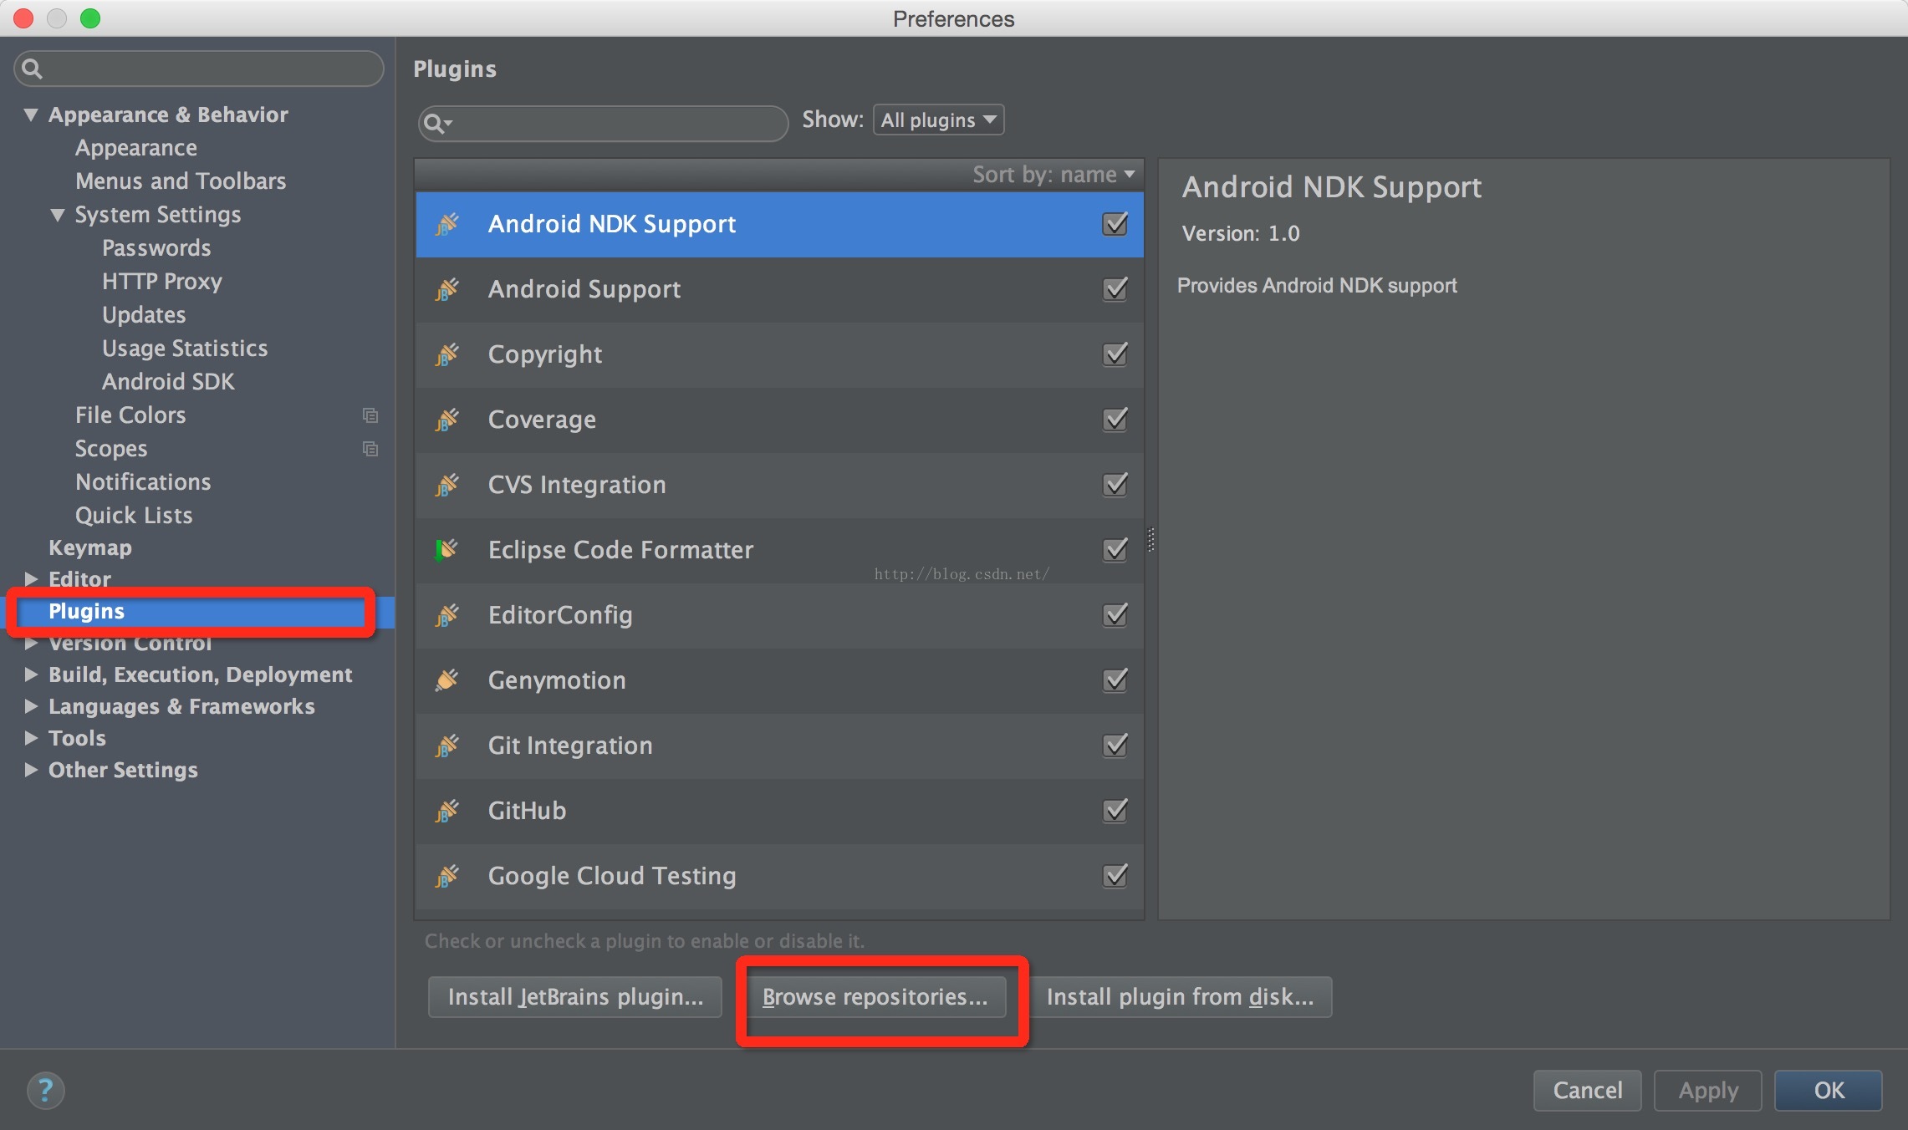Image resolution: width=1908 pixels, height=1130 pixels.
Task: Click the CVS Integration plugin icon
Action: [446, 485]
